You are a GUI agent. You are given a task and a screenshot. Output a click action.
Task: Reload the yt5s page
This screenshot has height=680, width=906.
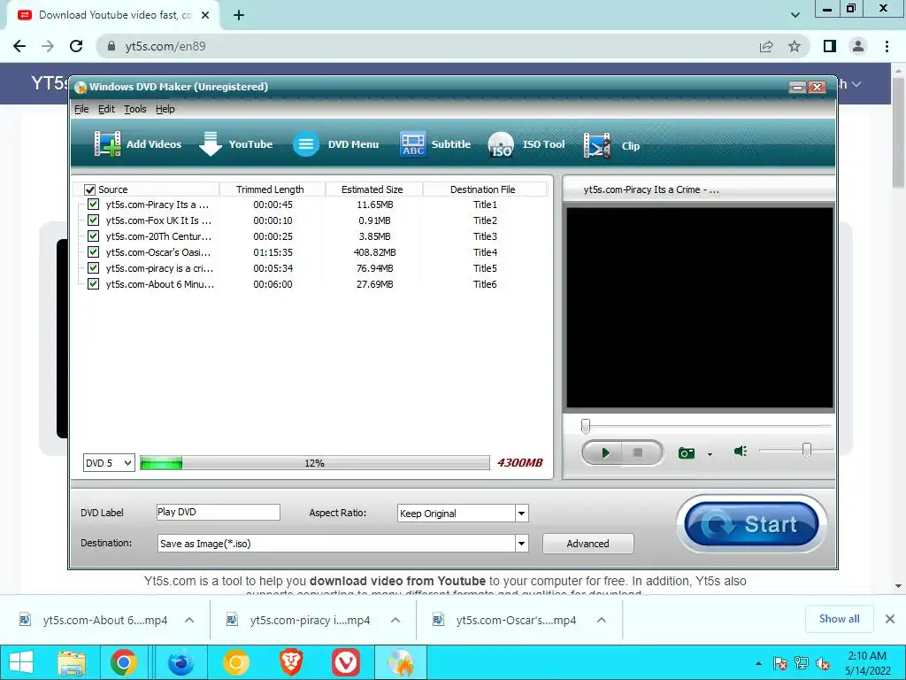pos(76,46)
